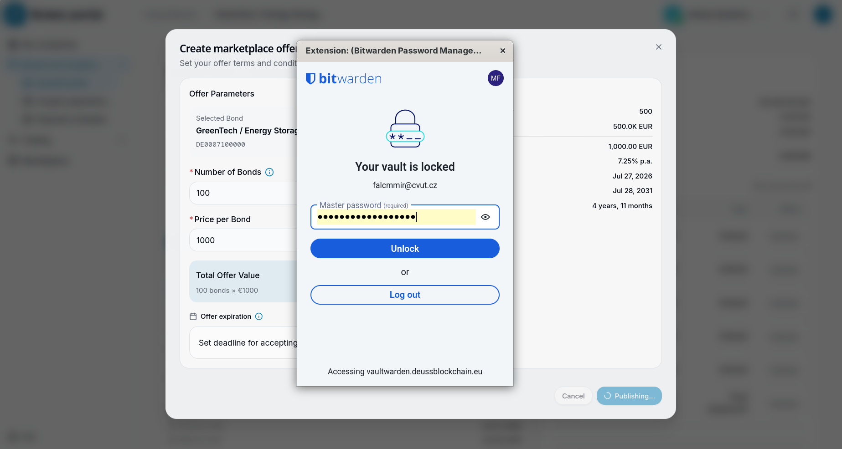The width and height of the screenshot is (842, 449).
Task: Click the Set deadline for accepting option
Action: click(x=243, y=343)
